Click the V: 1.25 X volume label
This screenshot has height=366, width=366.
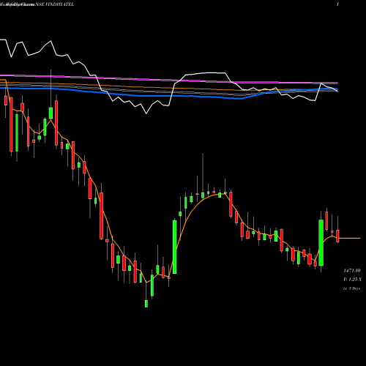pyautogui.click(x=352, y=280)
